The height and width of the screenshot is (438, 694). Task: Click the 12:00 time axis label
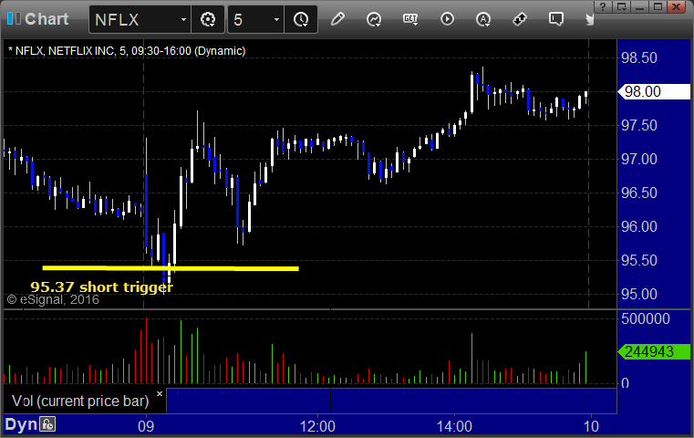pos(317,426)
